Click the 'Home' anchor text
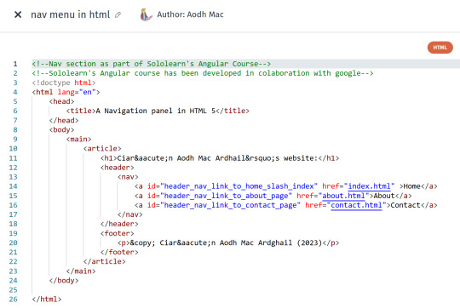Viewport: 460px width, 308px height. point(412,186)
